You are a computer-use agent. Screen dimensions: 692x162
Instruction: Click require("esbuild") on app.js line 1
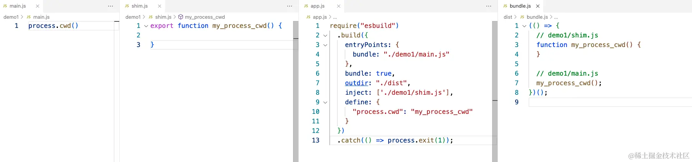(364, 26)
